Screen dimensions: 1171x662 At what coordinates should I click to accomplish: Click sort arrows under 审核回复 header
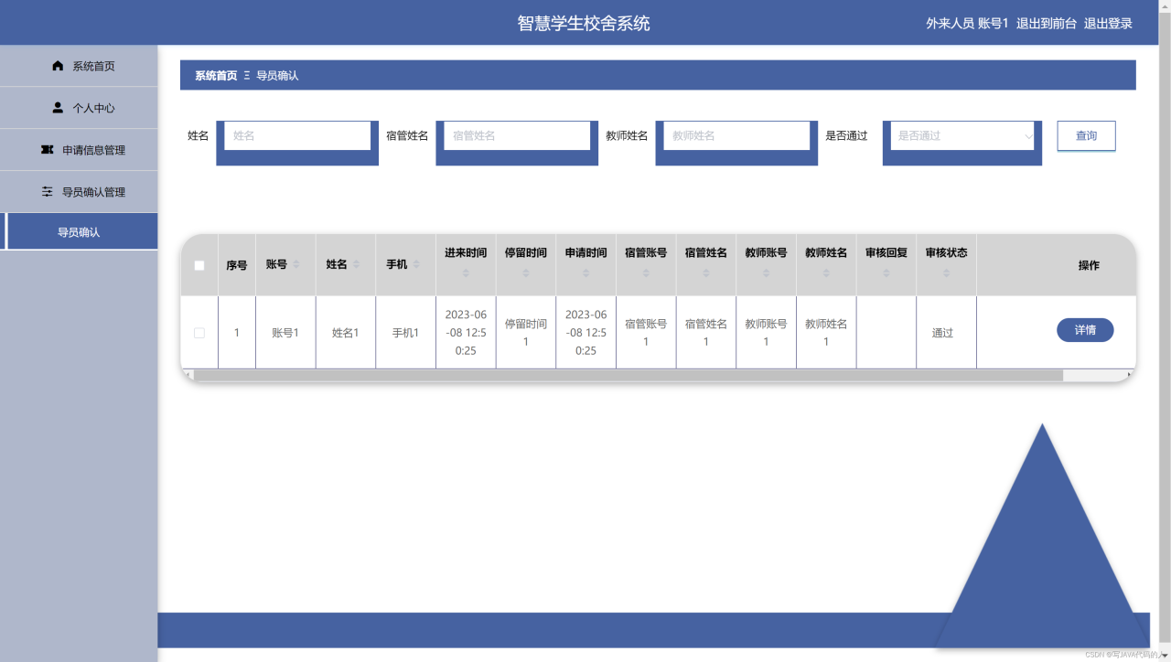[x=886, y=273]
